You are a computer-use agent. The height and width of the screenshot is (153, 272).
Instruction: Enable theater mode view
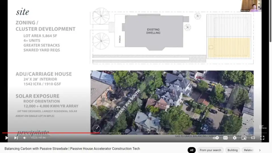point(253,138)
